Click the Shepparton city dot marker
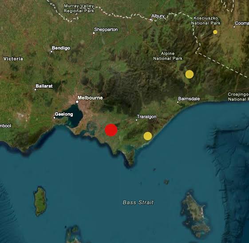The width and height of the screenshot is (249, 243). point(94,33)
